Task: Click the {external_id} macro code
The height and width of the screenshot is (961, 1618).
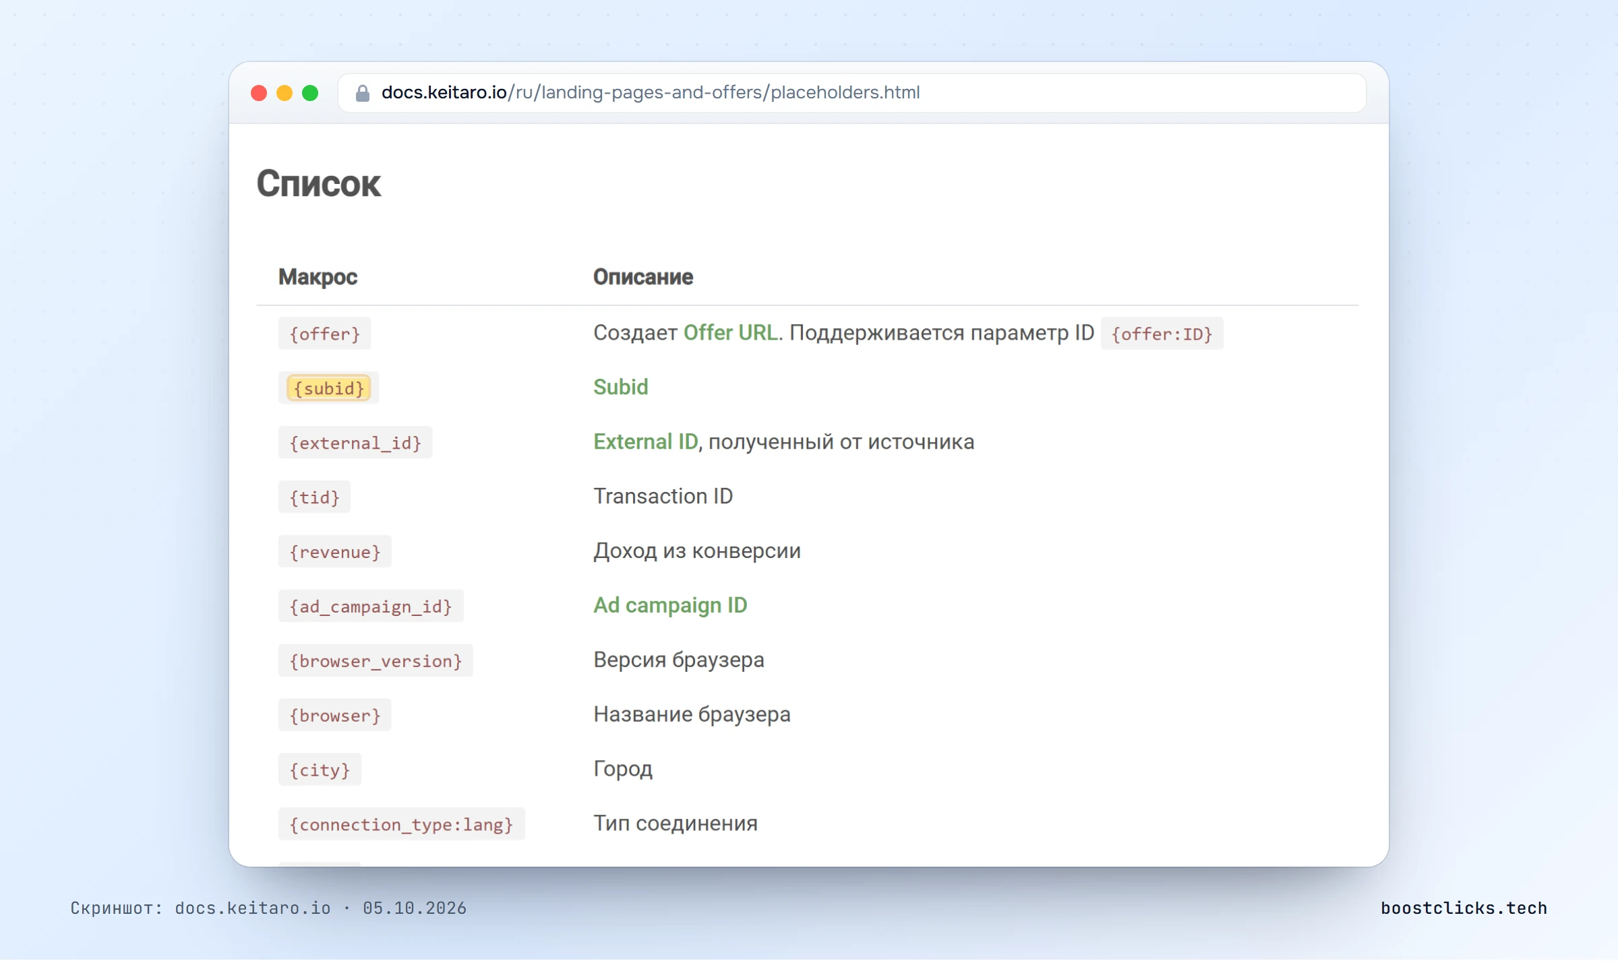Action: [x=355, y=443]
